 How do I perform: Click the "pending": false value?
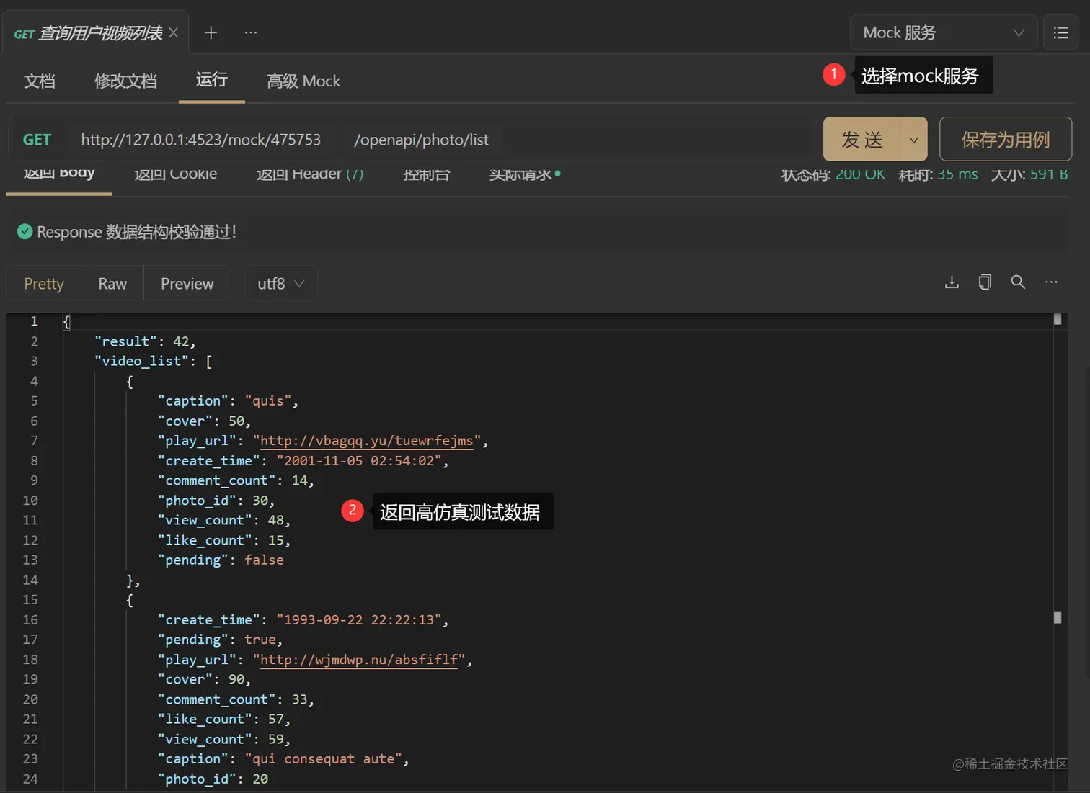point(264,560)
